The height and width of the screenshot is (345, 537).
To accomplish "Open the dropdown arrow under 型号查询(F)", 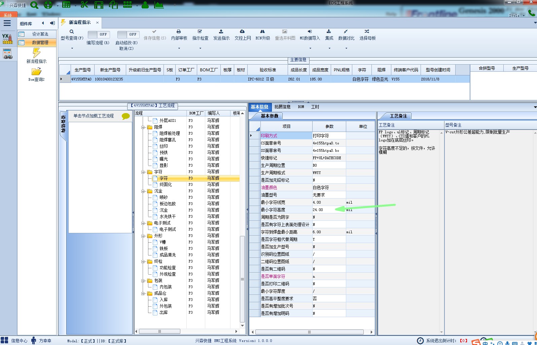I will click(72, 48).
